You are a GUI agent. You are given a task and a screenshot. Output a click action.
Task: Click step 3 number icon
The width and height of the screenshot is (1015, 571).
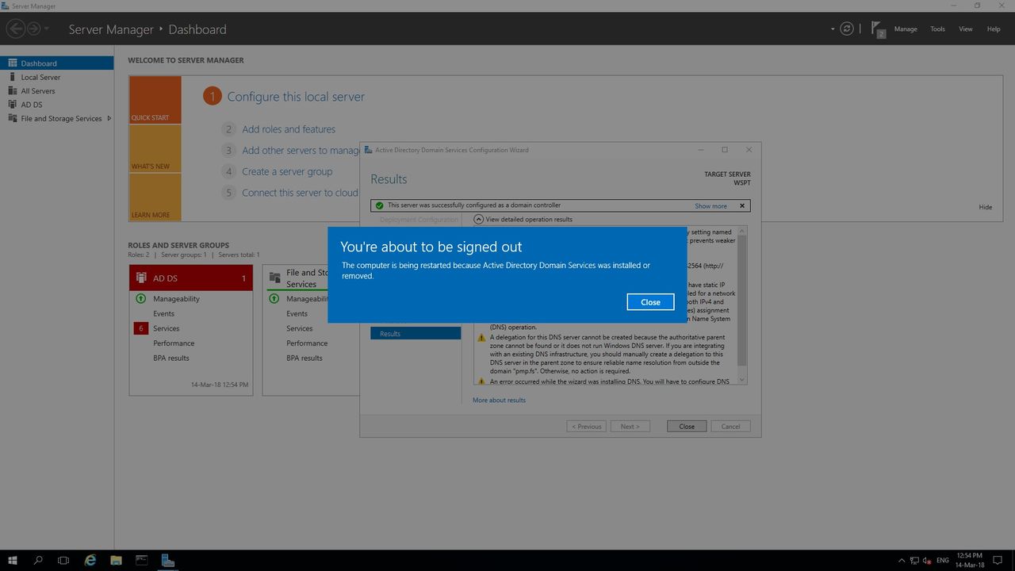229,151
